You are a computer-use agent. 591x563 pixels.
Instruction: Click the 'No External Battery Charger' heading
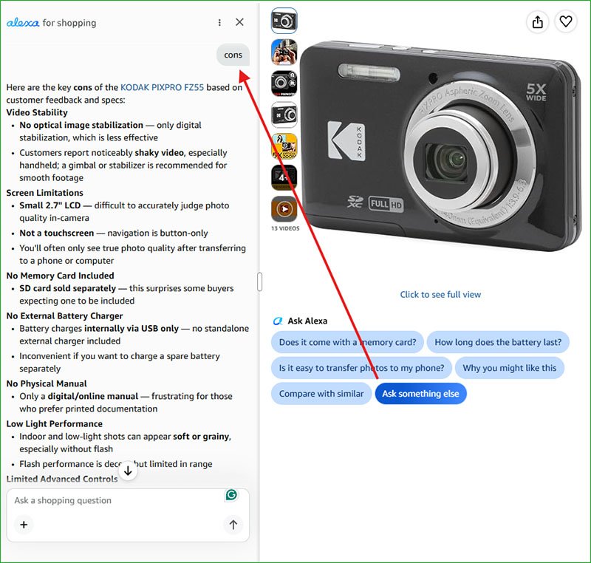point(64,315)
